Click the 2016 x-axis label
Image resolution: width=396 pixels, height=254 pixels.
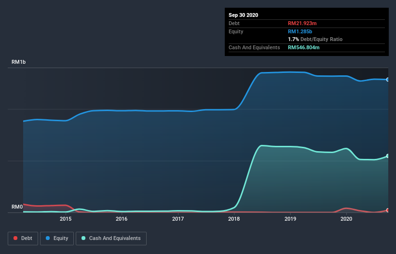pyautogui.click(x=122, y=219)
